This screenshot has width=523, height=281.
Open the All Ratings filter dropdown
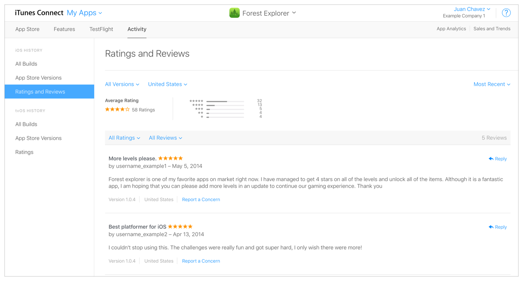click(x=124, y=137)
